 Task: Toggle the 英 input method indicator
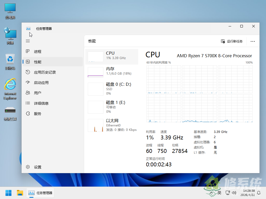pos(219,193)
